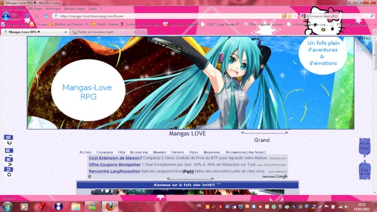Close the Mangas-Love RPG tab

66,32
